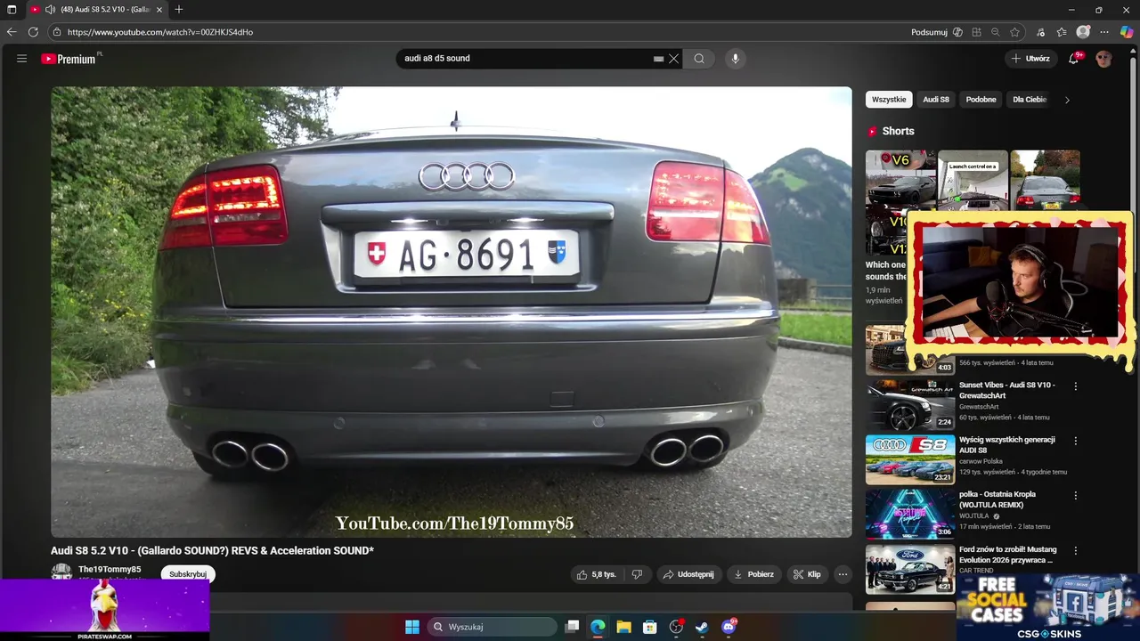
Task: Share the video via Udostępnij
Action: coord(689,574)
